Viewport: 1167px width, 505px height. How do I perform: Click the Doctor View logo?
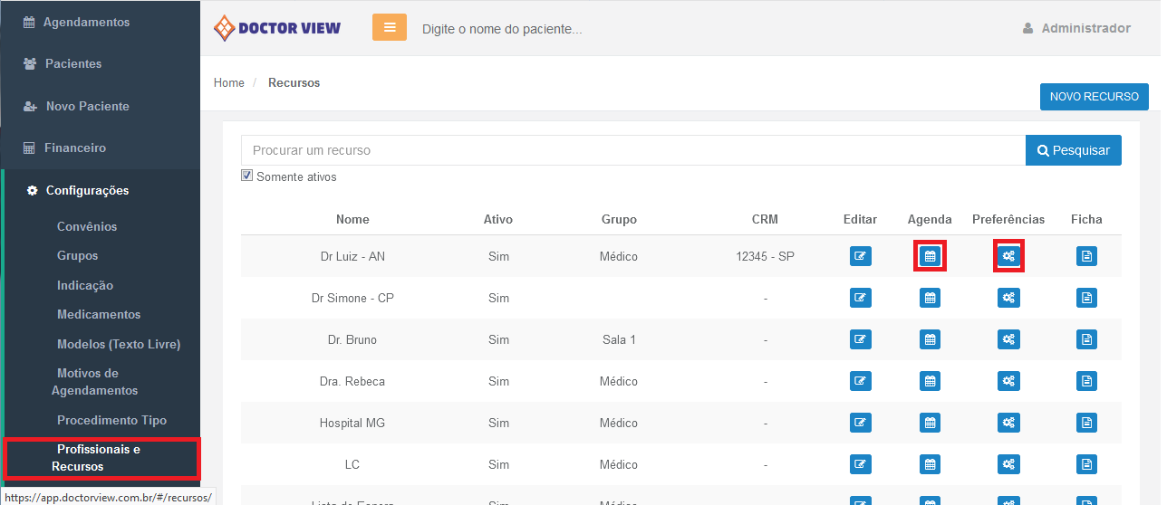pos(277,28)
